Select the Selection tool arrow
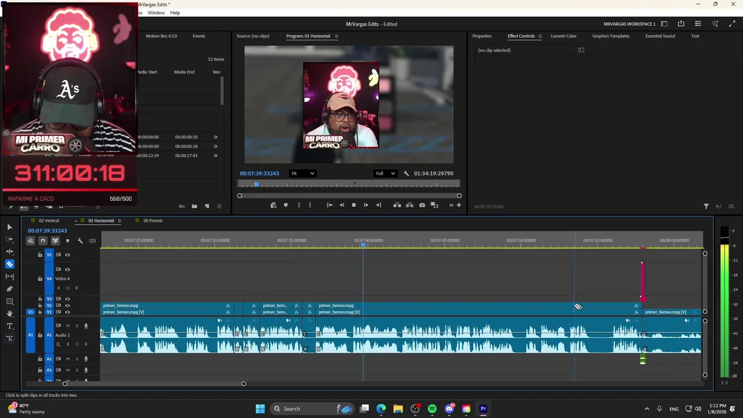Screen dimensions: 743x418 [x=9, y=227]
